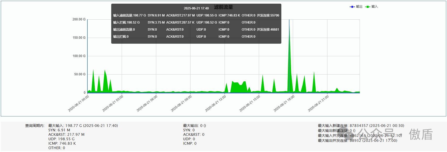This screenshot has height=152, width=447.
Task: Toggle the 输出 series via legend label
Action: point(359,7)
